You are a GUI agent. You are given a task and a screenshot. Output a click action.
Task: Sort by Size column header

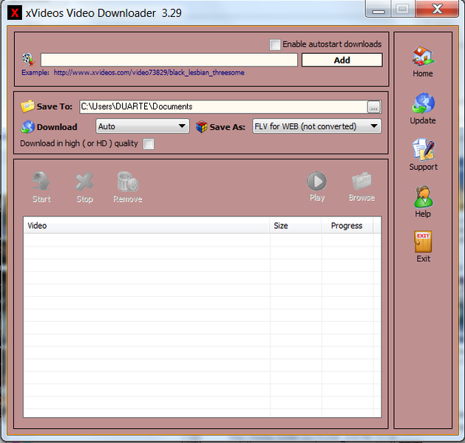[x=296, y=226]
